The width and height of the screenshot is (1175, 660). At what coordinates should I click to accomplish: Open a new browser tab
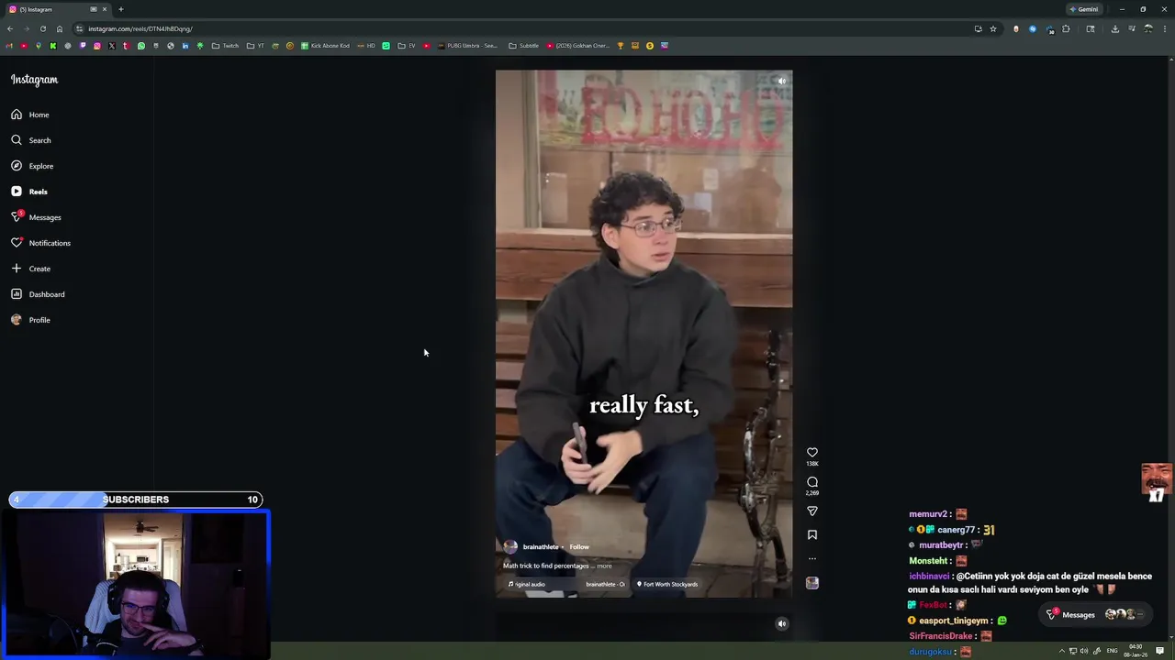(x=120, y=9)
